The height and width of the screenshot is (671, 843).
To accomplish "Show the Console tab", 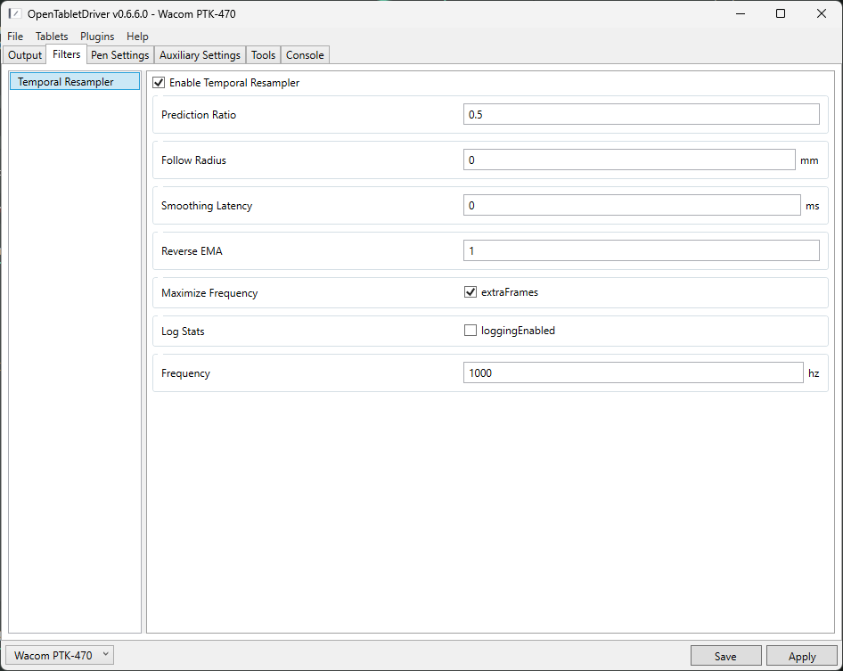I will click(x=305, y=55).
